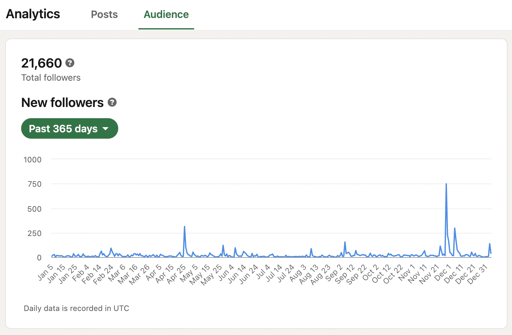Viewport: 512px width, 335px height.
Task: Click the 21,660 total followers number
Action: 41,63
